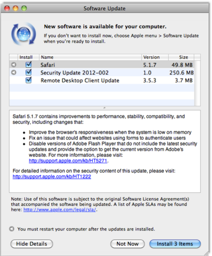
Task: Click the Install column header
Action: [28, 57]
